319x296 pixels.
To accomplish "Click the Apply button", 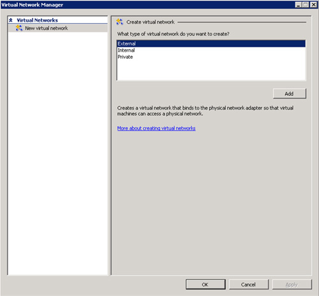I will 292,284.
